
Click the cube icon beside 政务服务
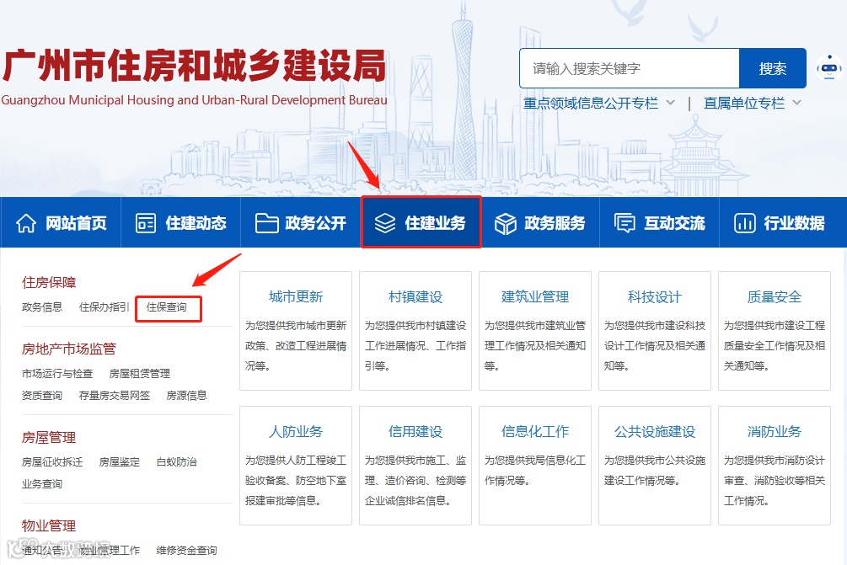pyautogui.click(x=506, y=223)
